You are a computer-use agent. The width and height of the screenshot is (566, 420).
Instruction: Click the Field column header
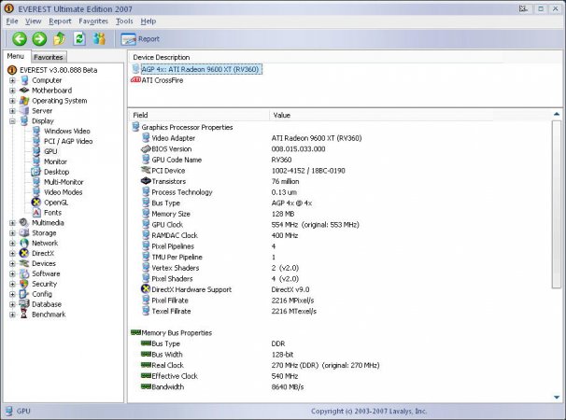coord(199,115)
